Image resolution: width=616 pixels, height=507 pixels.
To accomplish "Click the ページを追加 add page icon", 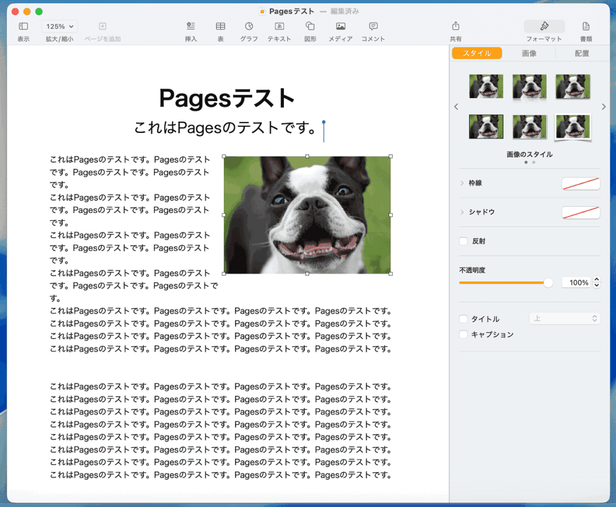I will (102, 26).
